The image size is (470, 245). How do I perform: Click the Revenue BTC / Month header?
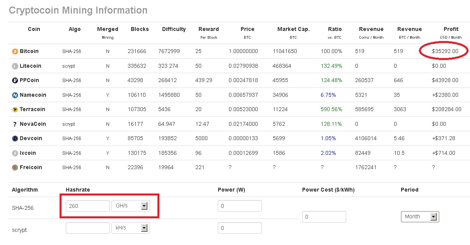pos(409,33)
